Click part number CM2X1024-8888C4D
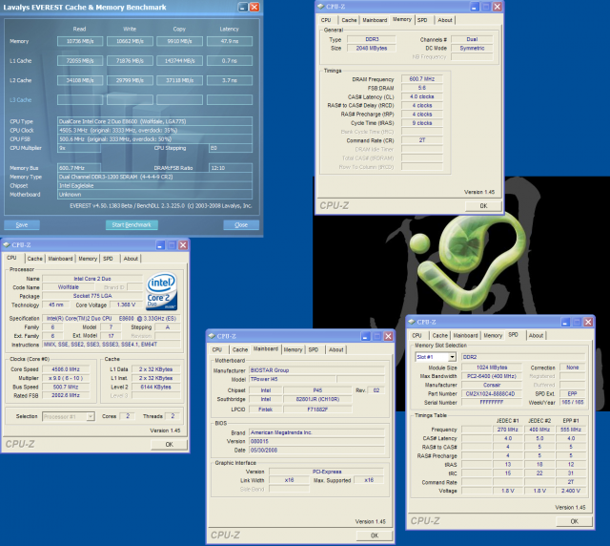The height and width of the screenshot is (546, 610). (x=492, y=394)
